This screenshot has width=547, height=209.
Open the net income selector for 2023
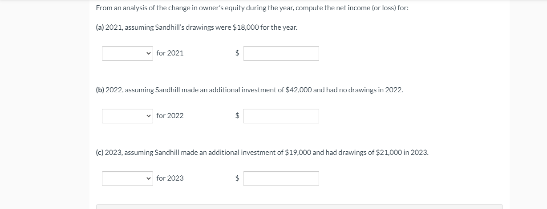[127, 178]
